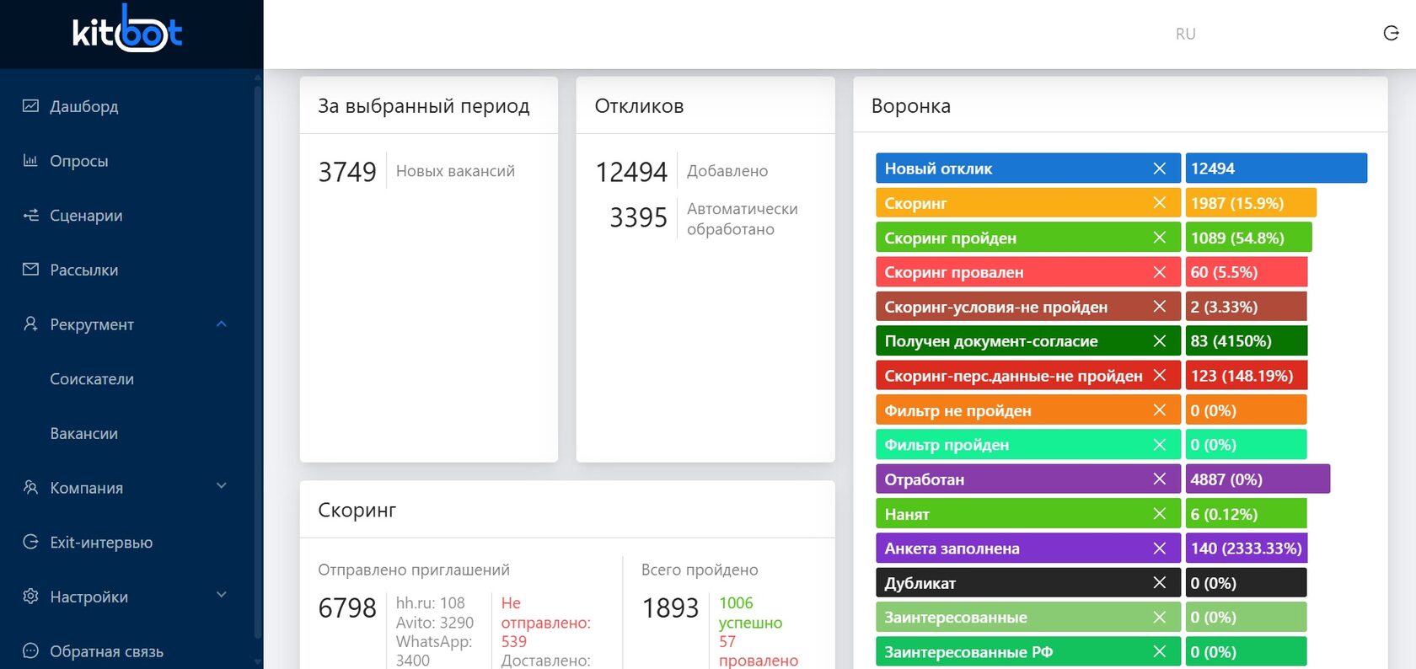Open Дашборд from the sidebar
Viewport: 1416px width, 669px height.
click(x=83, y=106)
